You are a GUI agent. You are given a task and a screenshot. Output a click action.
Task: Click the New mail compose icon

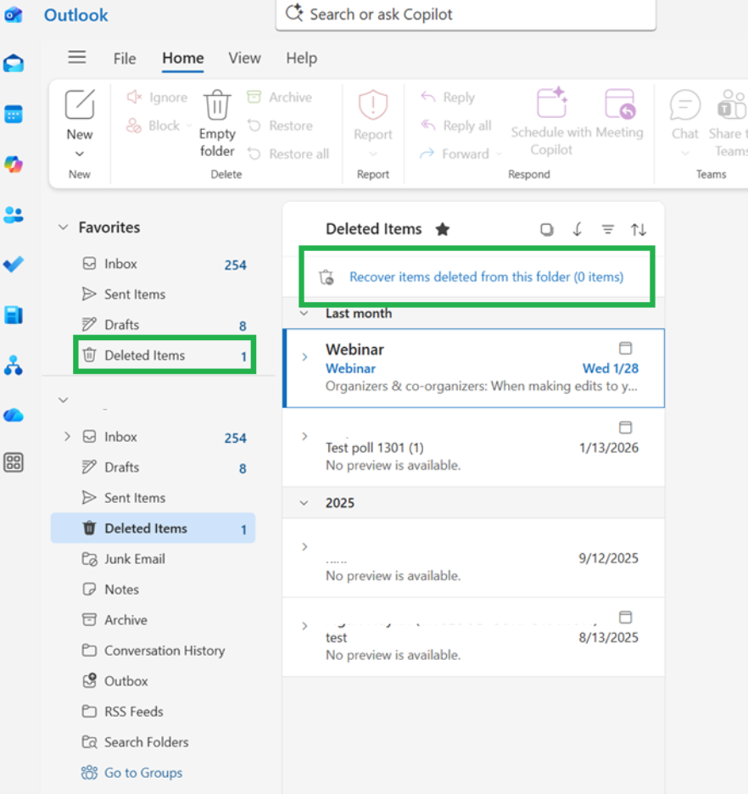click(x=80, y=104)
